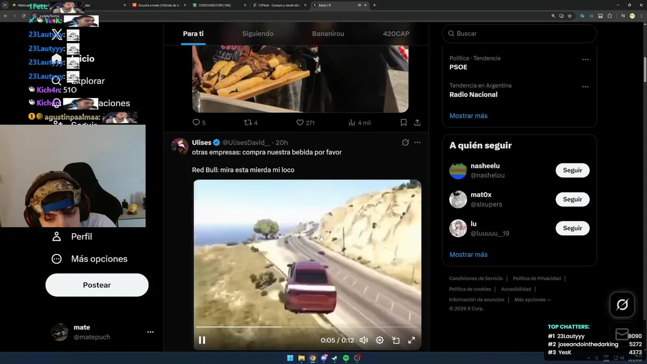Go to Perfil in the sidebar
This screenshot has width=647, height=364.
[x=72, y=237]
